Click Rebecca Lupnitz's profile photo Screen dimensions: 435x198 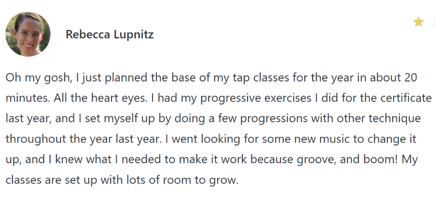coord(28,34)
